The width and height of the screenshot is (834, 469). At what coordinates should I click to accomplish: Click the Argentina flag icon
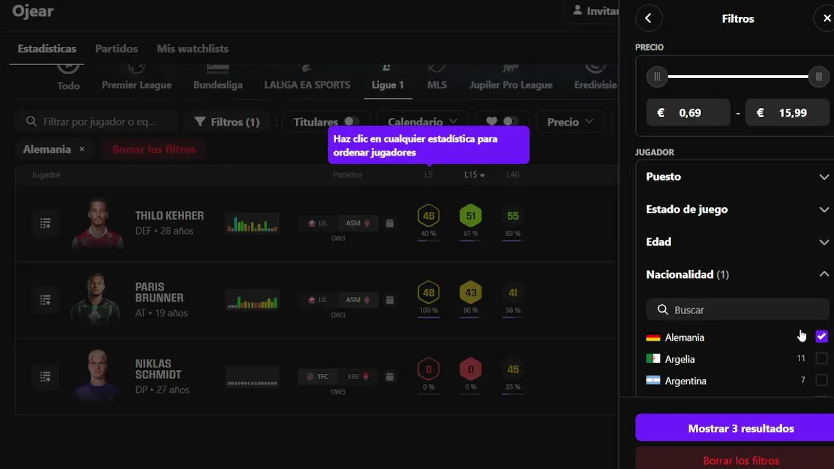click(653, 380)
